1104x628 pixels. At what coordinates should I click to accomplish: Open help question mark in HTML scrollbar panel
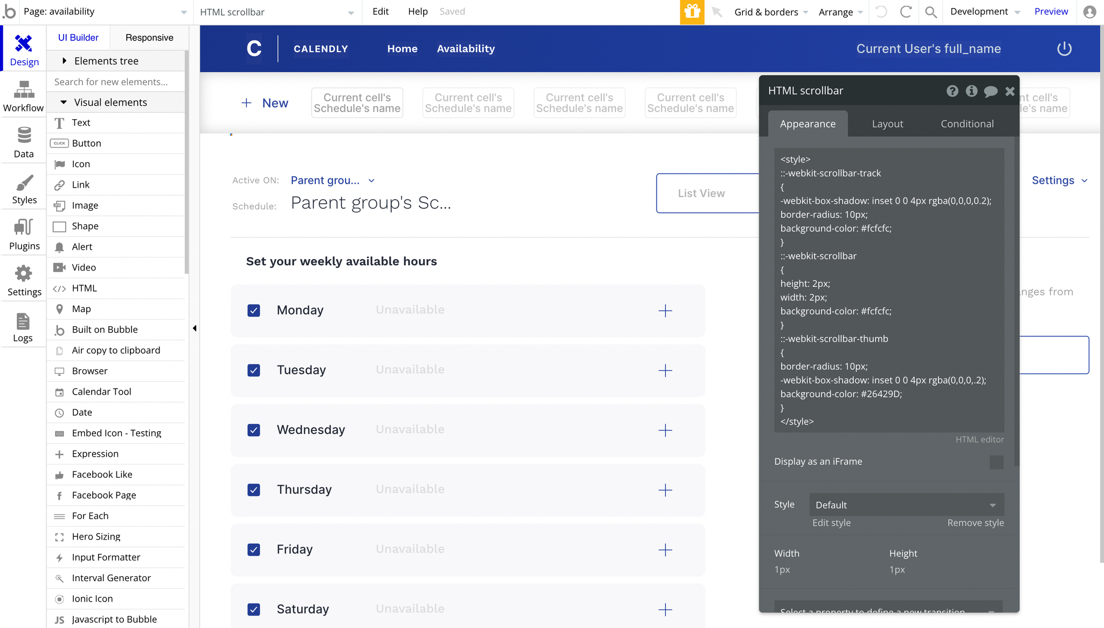click(953, 91)
